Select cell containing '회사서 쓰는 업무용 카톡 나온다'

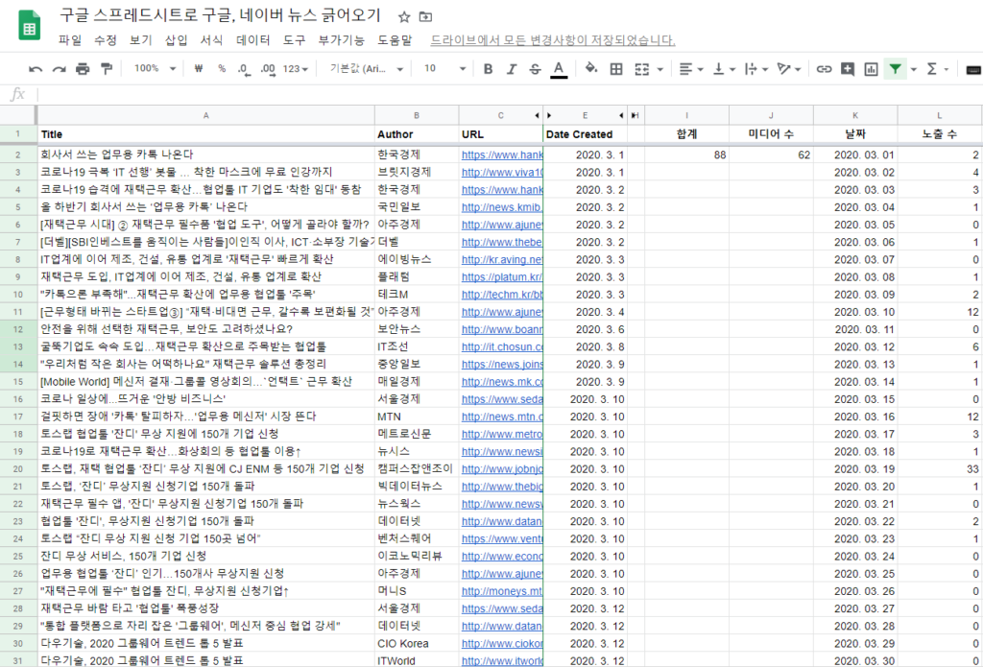click(x=206, y=155)
